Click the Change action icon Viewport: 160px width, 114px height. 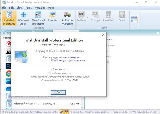coord(95,17)
